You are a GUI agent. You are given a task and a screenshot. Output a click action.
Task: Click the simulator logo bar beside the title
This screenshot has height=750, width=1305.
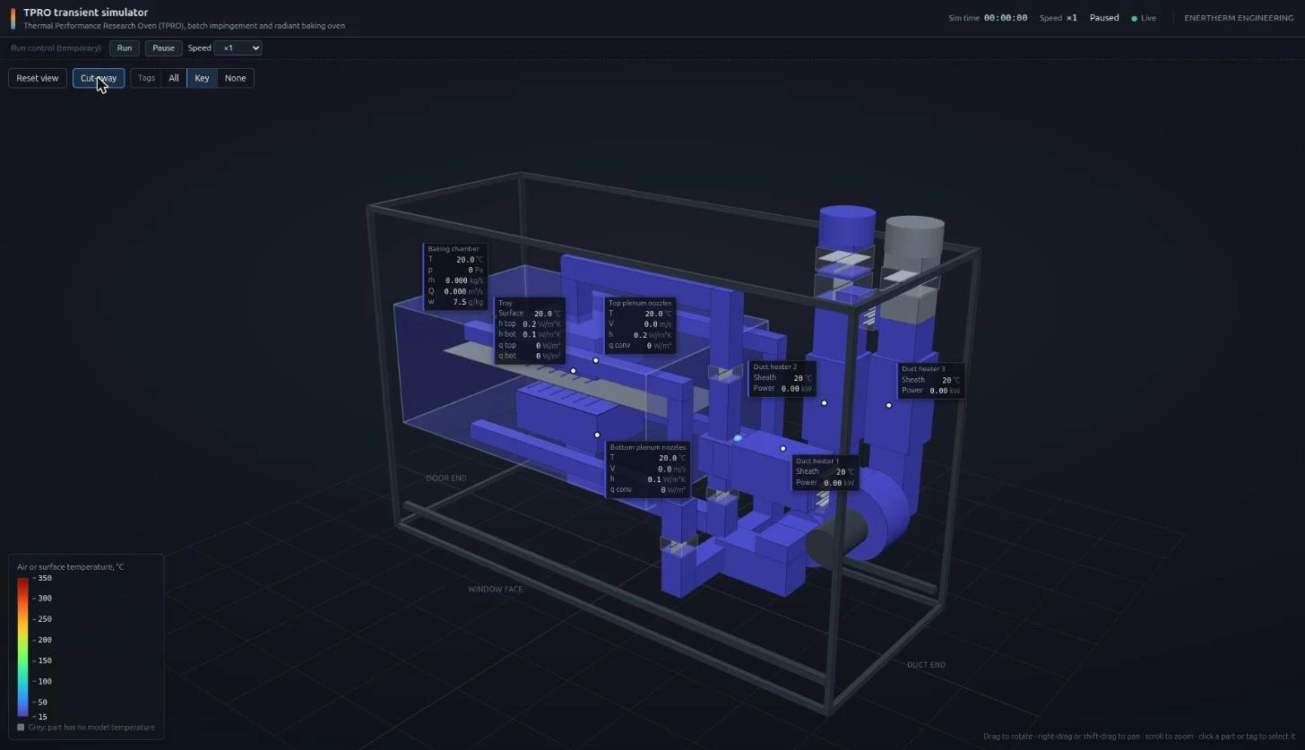13,19
